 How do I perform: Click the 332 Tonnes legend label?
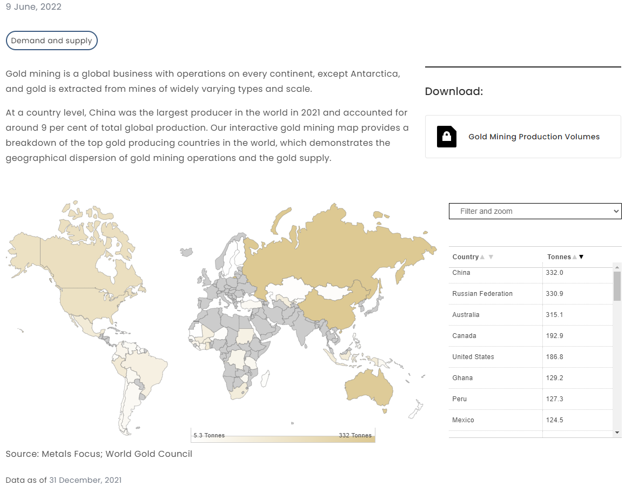click(x=355, y=435)
